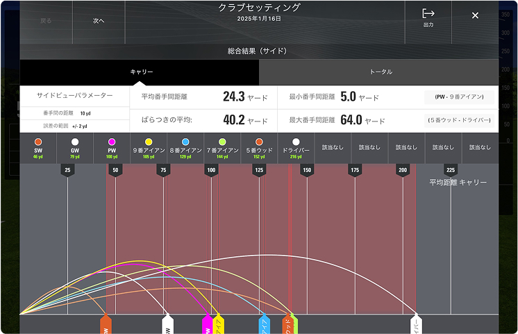Close the club setting dialog
The height and width of the screenshot is (334, 518).
click(x=475, y=15)
